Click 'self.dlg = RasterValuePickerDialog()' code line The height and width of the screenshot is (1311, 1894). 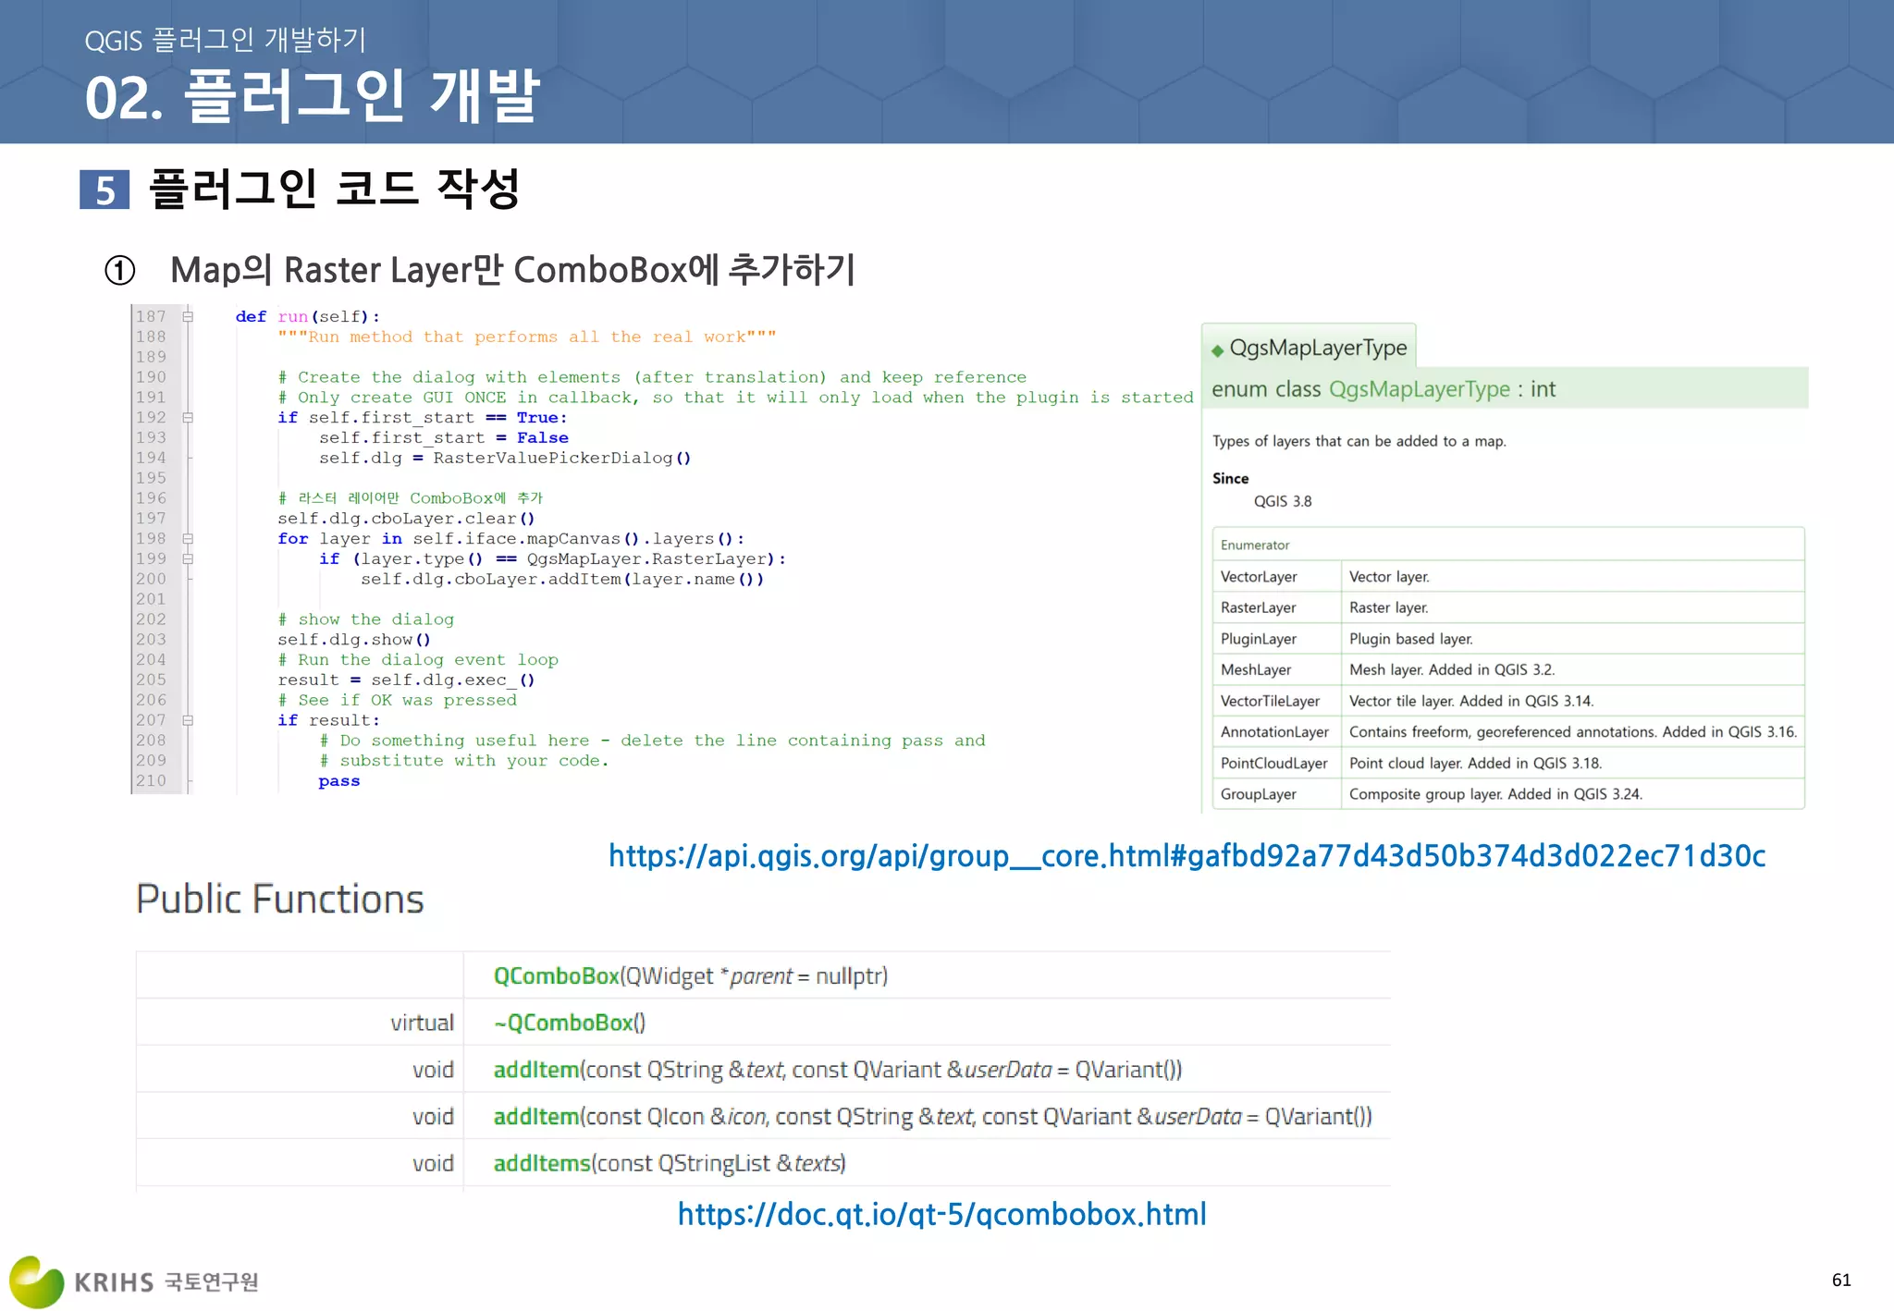[x=505, y=458]
